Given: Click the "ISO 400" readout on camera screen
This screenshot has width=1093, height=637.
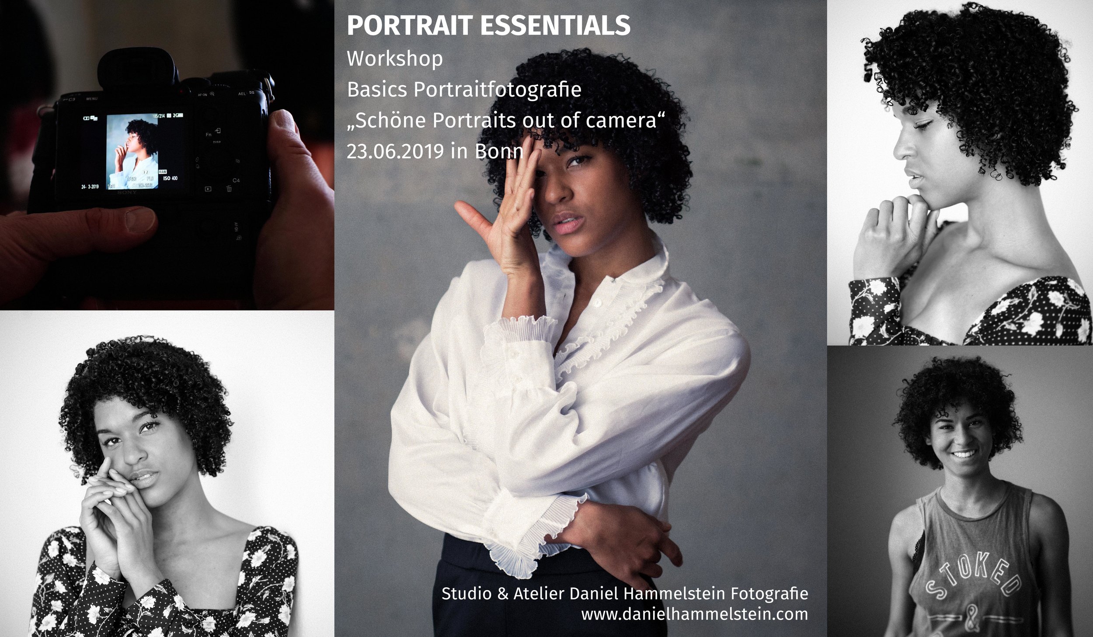Looking at the screenshot, I should click(171, 178).
